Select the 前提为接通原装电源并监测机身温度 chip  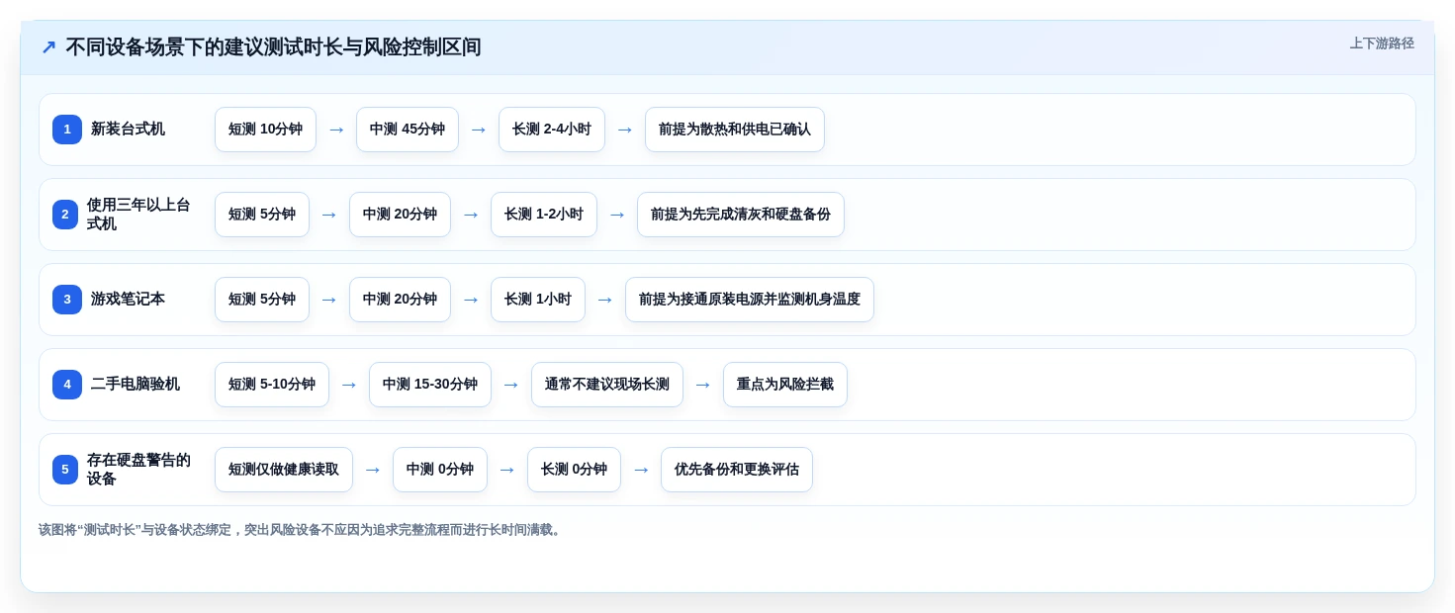pos(750,300)
